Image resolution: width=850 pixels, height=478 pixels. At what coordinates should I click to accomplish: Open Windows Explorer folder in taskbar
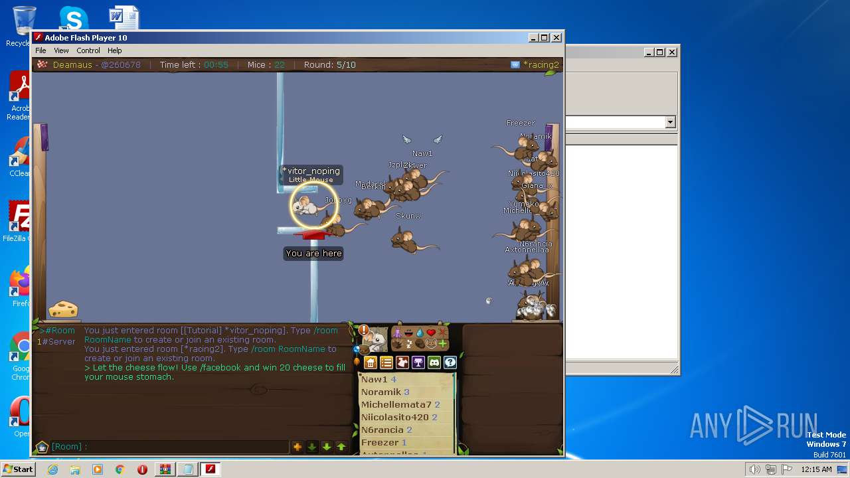click(x=75, y=469)
